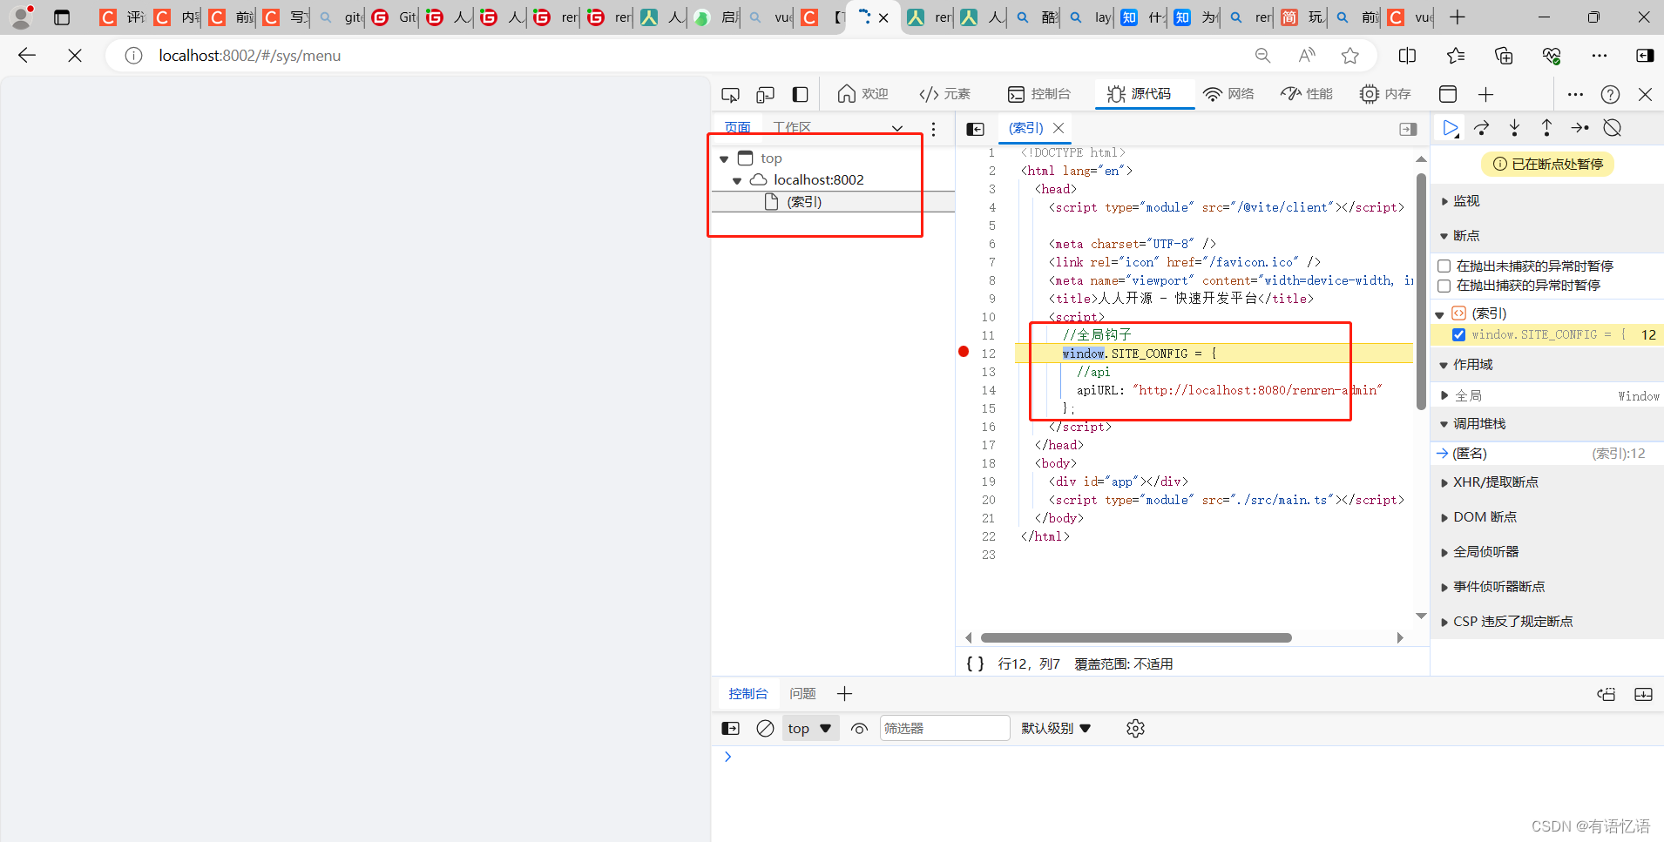The image size is (1664, 842).
Task: Focus the console 筛选器 filter field
Action: tap(944, 728)
